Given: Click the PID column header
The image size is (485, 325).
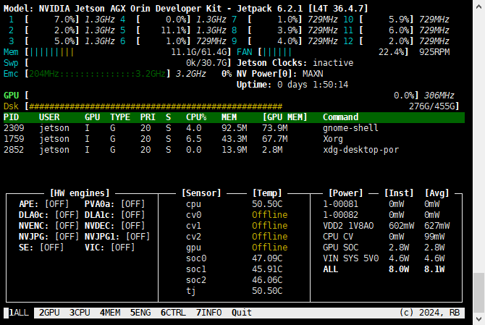Looking at the screenshot, I should 11,117.
